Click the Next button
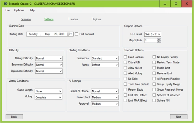The image size is (194, 123). tap(179, 117)
